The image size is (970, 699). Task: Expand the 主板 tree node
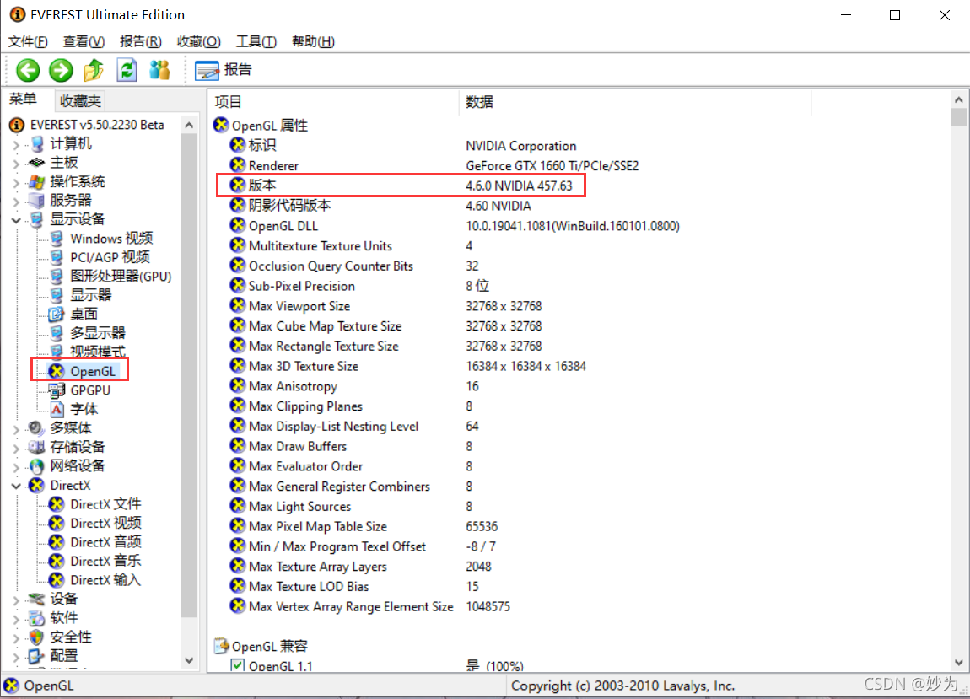[16, 164]
